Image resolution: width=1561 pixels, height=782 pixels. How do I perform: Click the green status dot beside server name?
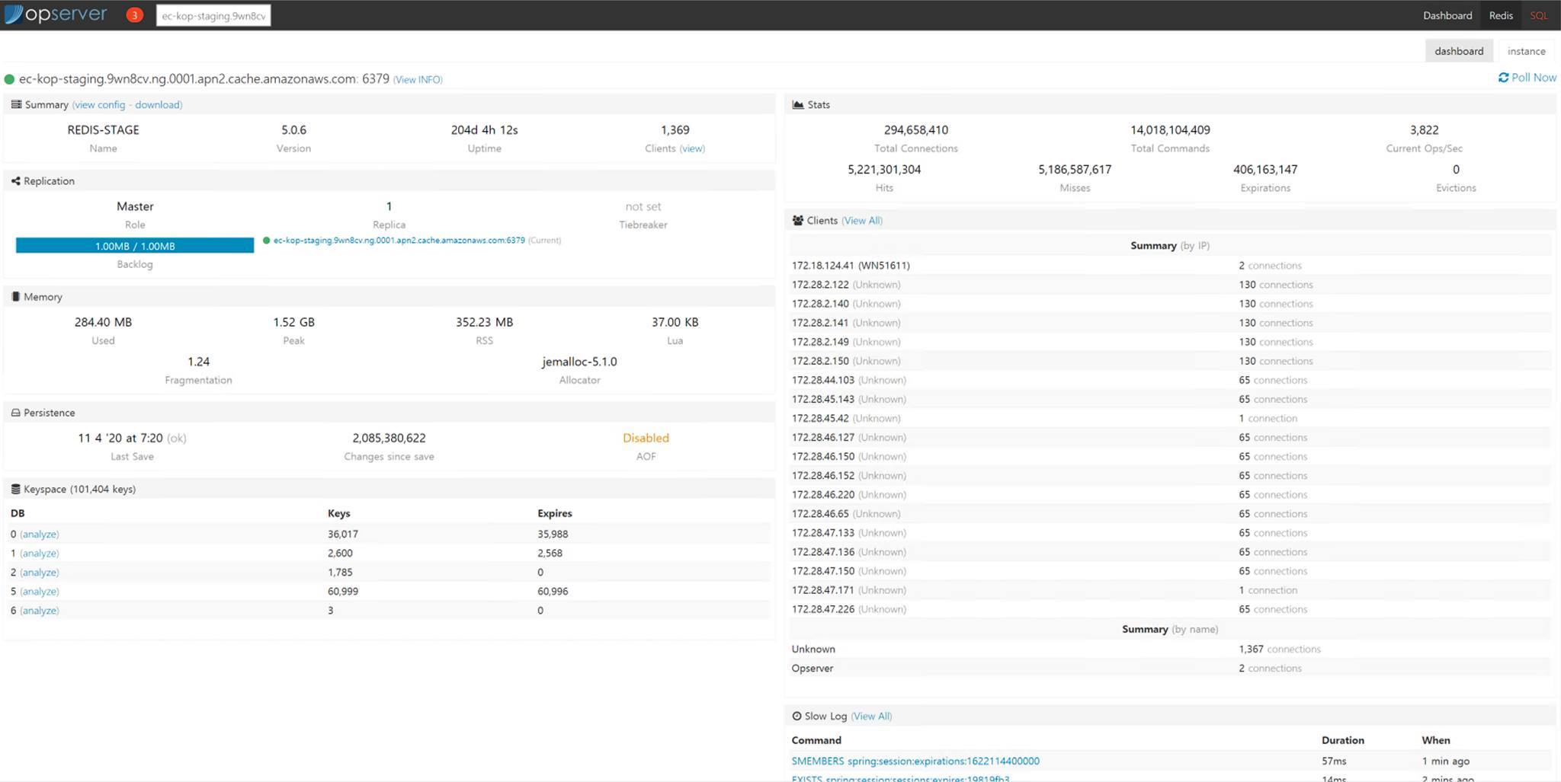9,79
